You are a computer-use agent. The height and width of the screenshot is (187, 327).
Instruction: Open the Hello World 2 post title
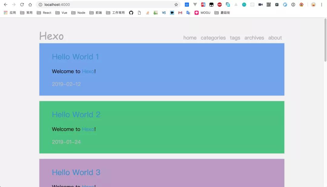click(x=76, y=115)
